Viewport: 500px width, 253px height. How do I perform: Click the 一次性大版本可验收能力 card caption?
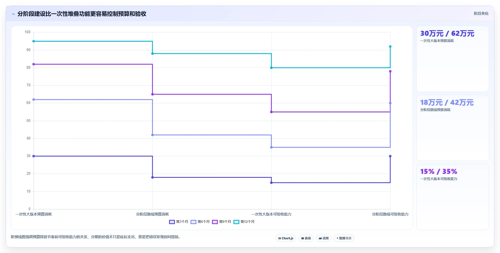(439, 179)
